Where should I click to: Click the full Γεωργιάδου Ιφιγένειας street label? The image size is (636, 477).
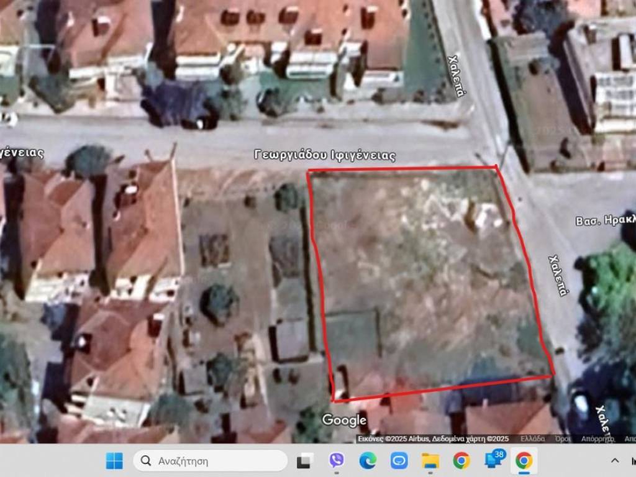point(325,155)
